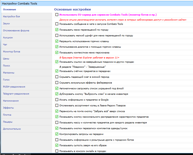
Task: Go to "Отслеживание форума" in sidebar
Action: click(16, 31)
